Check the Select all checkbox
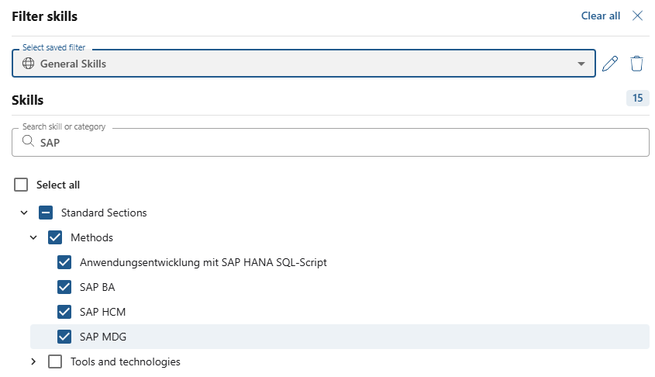This screenshot has width=655, height=377. click(21, 185)
